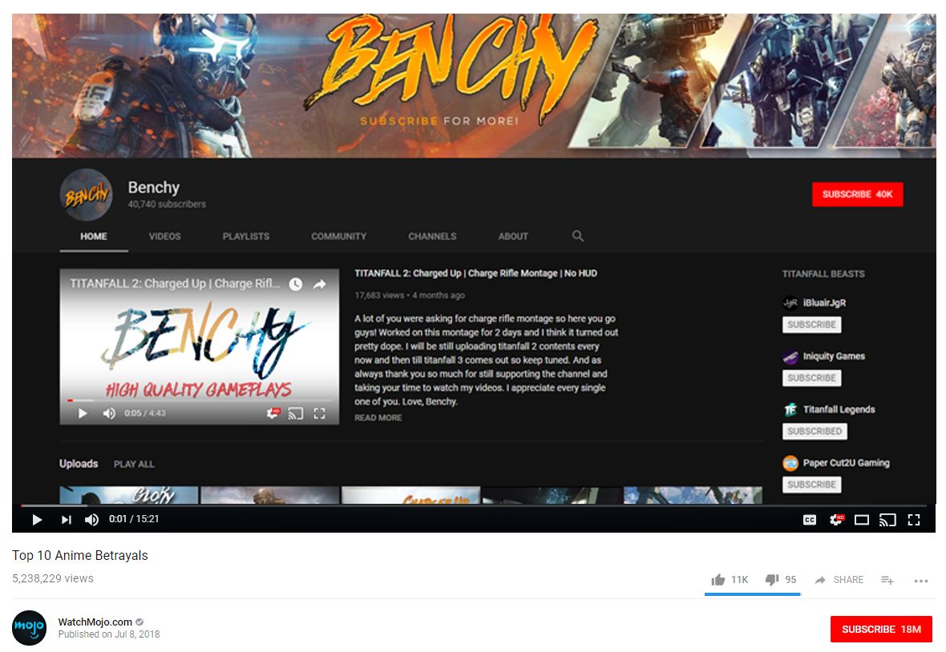Open the WatchMojo channel avatar
946x652 pixels.
pos(29,628)
